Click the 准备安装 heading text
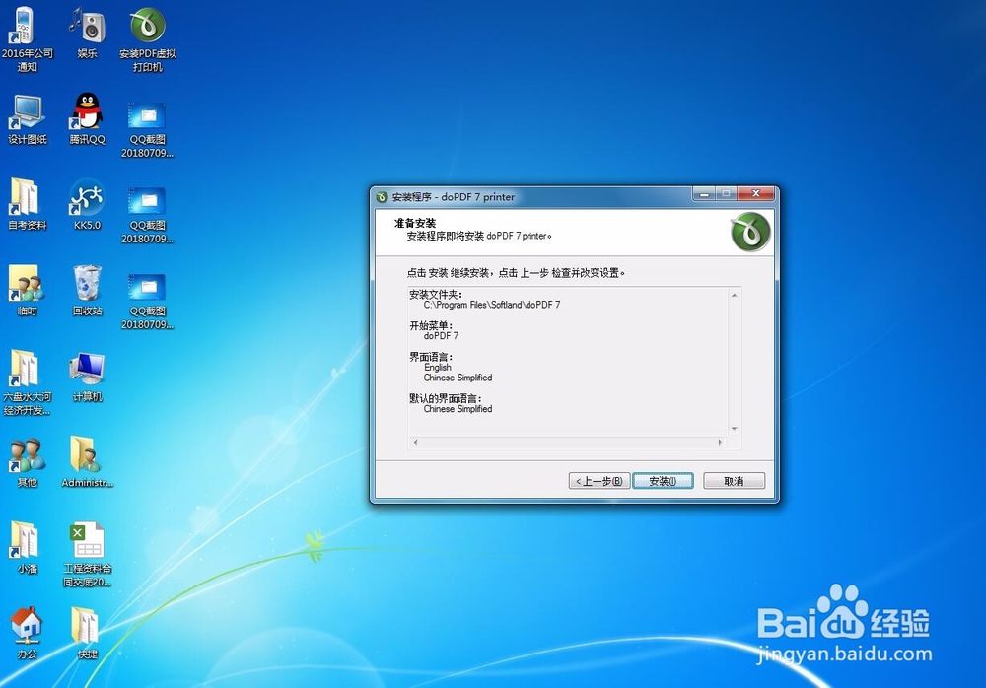The image size is (986, 688). 415,223
